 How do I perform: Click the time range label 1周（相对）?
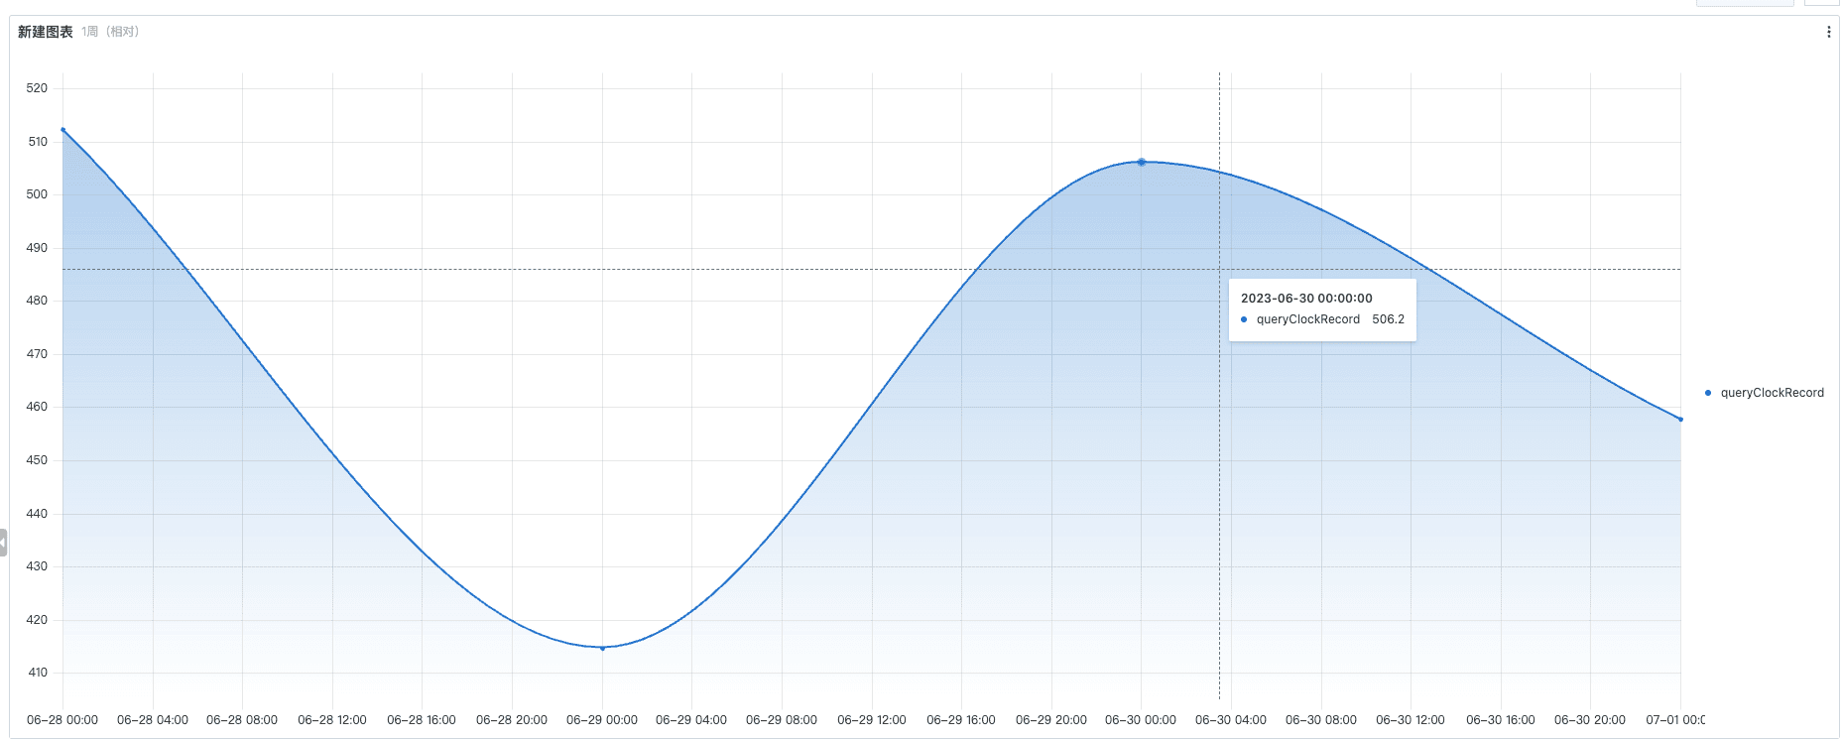pos(110,32)
